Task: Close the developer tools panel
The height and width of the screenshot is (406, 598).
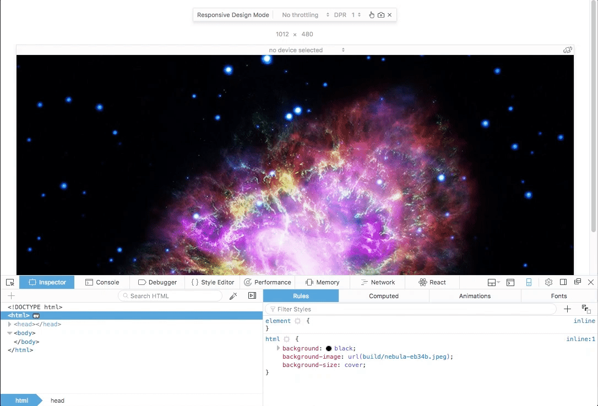Action: pos(591,282)
